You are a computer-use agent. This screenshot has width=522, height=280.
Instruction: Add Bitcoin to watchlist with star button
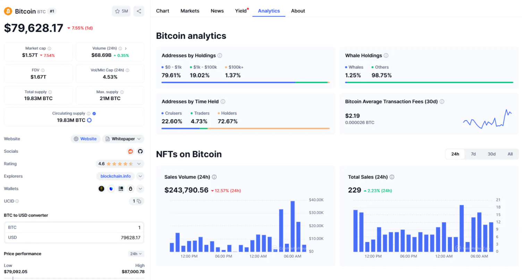(121, 11)
